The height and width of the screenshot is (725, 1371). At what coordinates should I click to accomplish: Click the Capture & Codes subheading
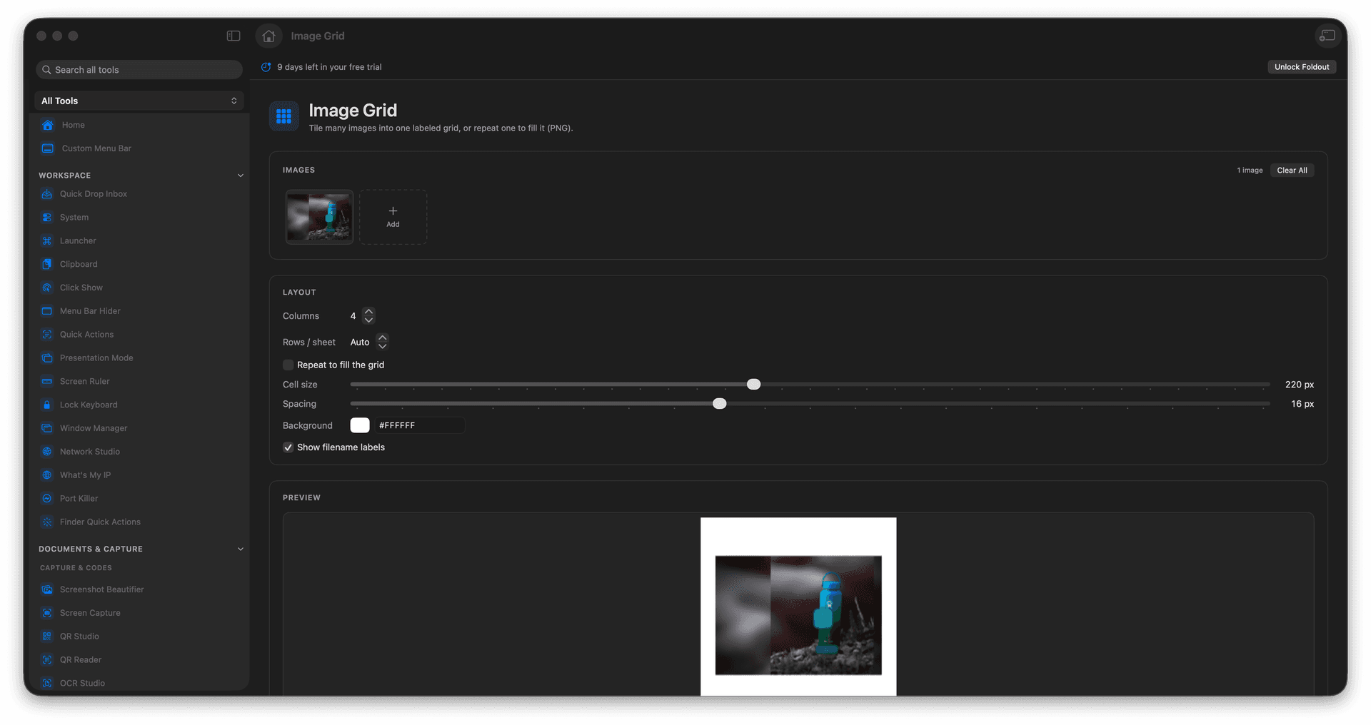[x=76, y=568]
